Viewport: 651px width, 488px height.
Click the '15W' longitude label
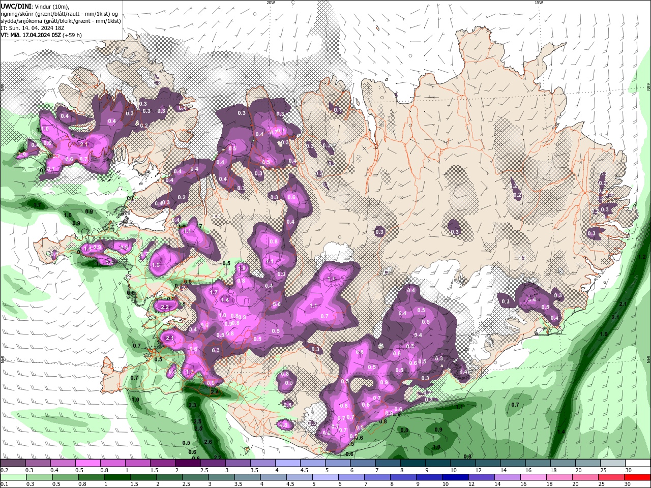coord(539,3)
